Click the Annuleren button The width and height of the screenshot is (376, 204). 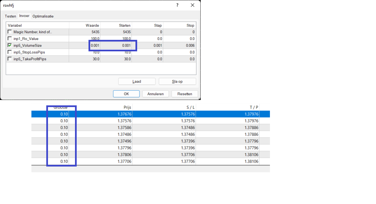(x=155, y=94)
